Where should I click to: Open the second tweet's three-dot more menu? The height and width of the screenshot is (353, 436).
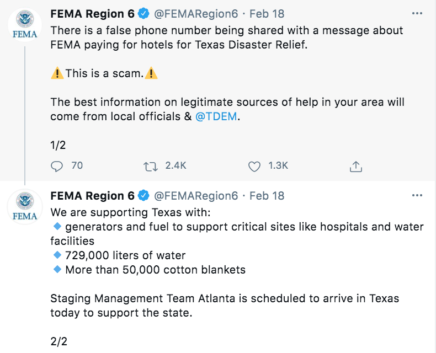[417, 195]
